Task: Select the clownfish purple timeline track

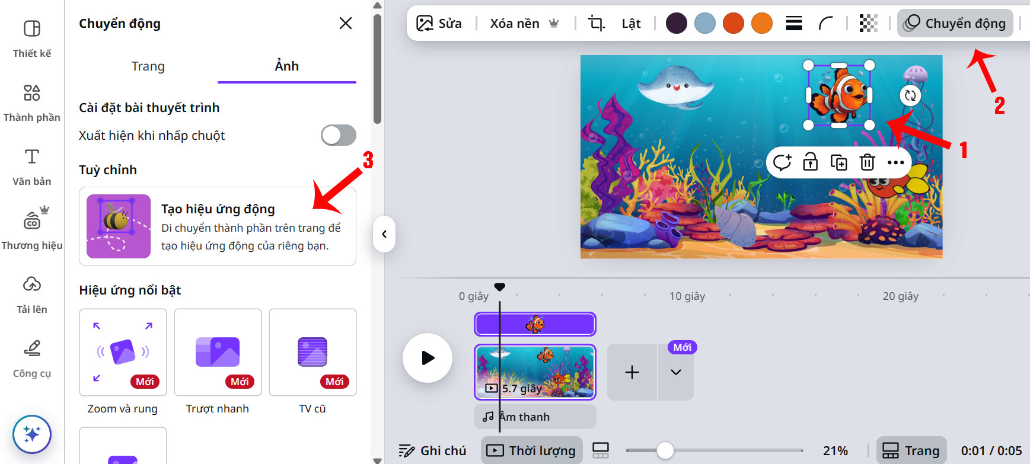Action: (x=535, y=324)
